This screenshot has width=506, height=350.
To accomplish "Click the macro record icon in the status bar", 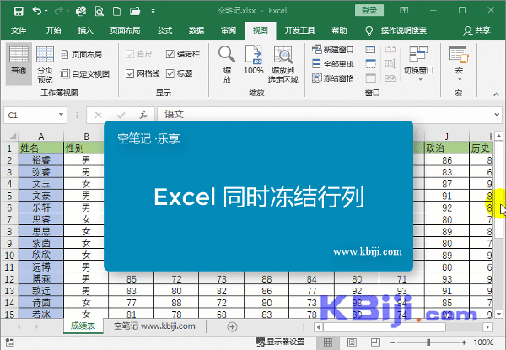I will point(9,342).
